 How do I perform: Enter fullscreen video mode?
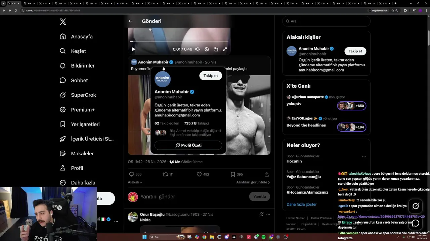225,49
